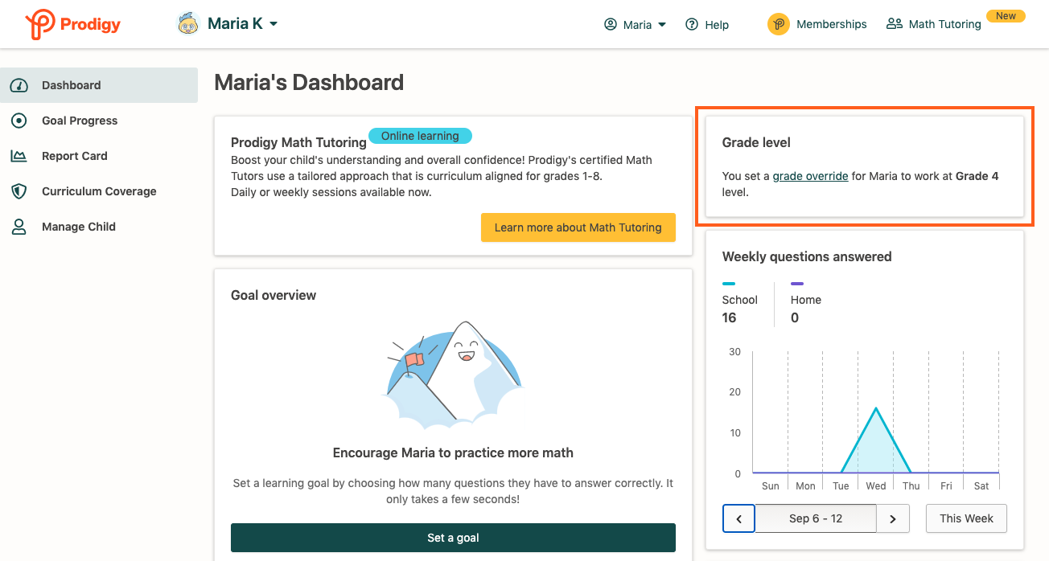Open Memberships in the top bar

click(x=817, y=24)
